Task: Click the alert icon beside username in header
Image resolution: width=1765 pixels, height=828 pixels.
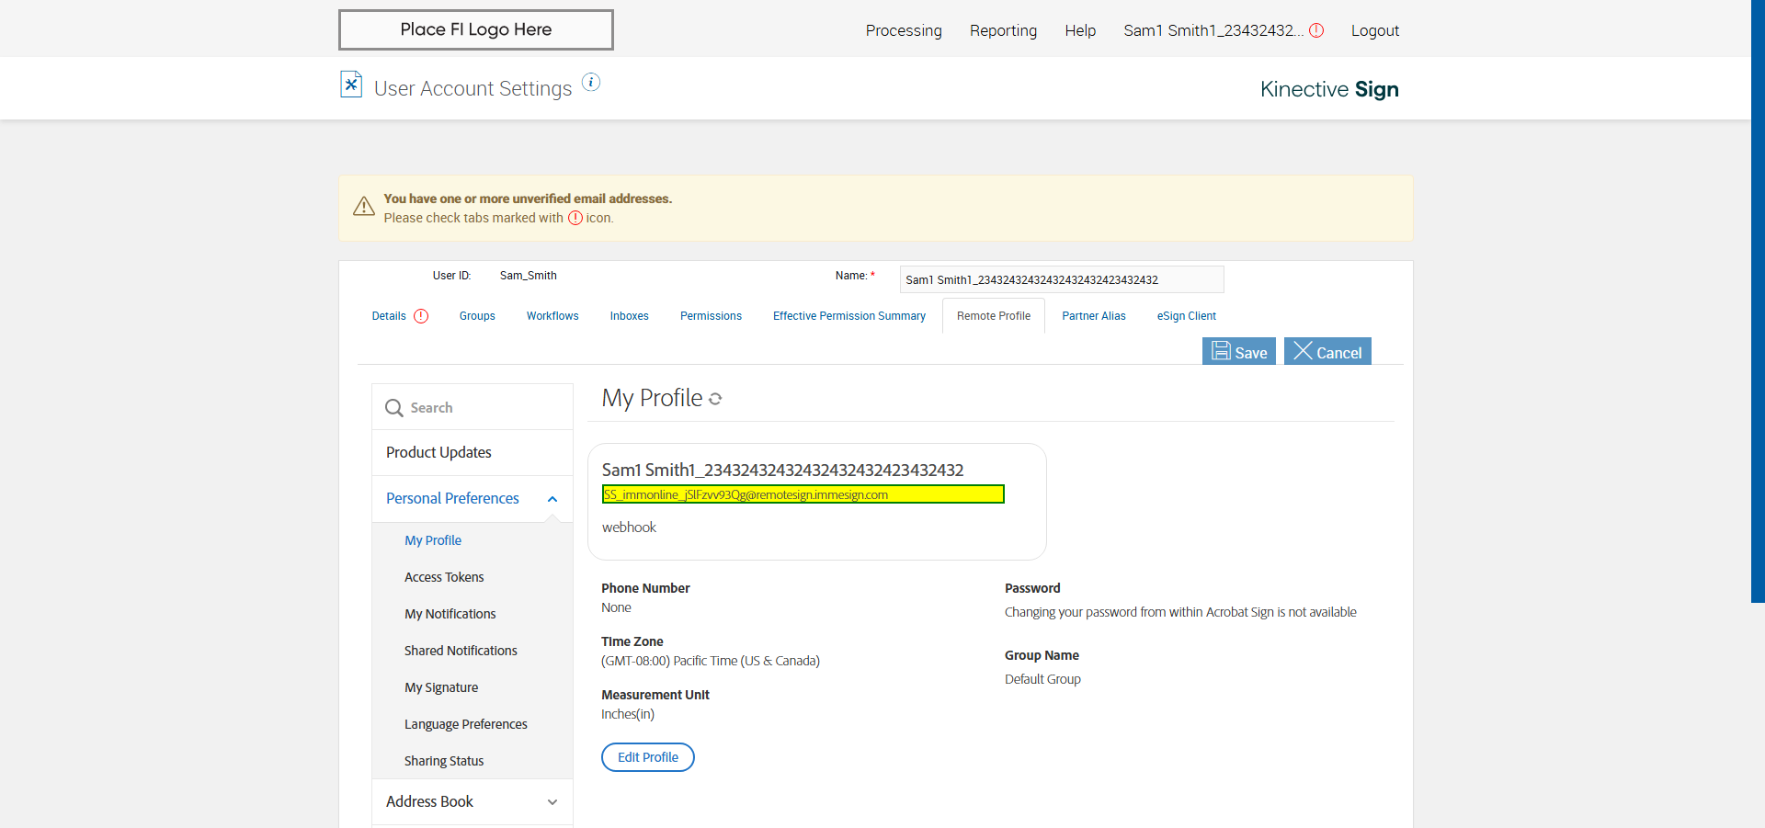Action: pyautogui.click(x=1316, y=30)
